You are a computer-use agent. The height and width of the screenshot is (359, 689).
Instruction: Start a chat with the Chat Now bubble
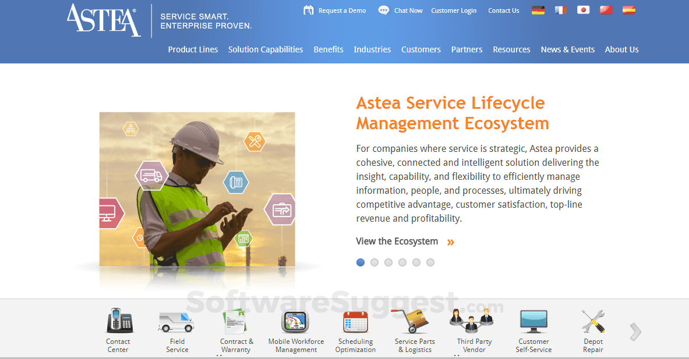tap(400, 10)
